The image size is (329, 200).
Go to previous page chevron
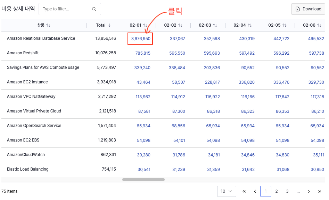coord(255,191)
